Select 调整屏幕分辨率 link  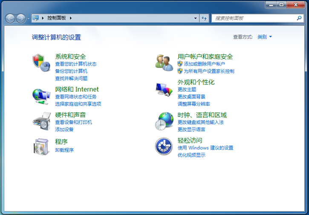pos(193,104)
